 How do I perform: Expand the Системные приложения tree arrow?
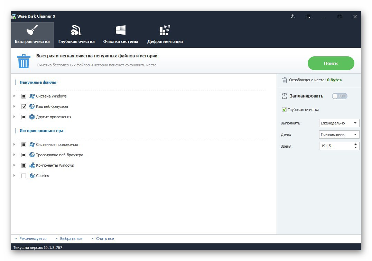tap(15, 144)
